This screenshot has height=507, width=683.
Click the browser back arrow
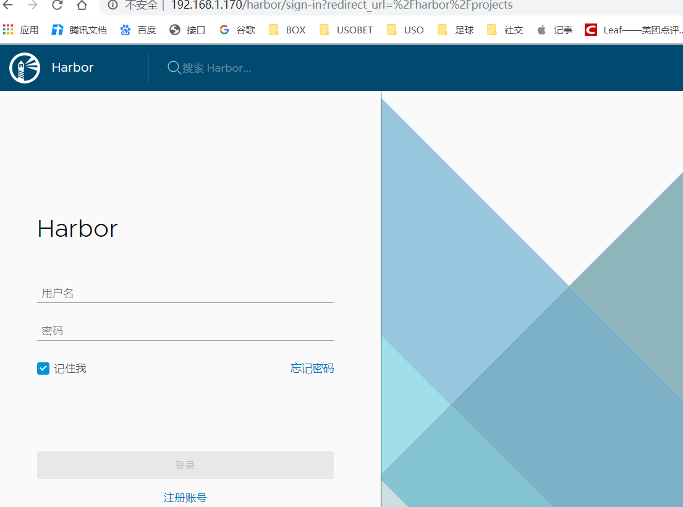point(8,5)
